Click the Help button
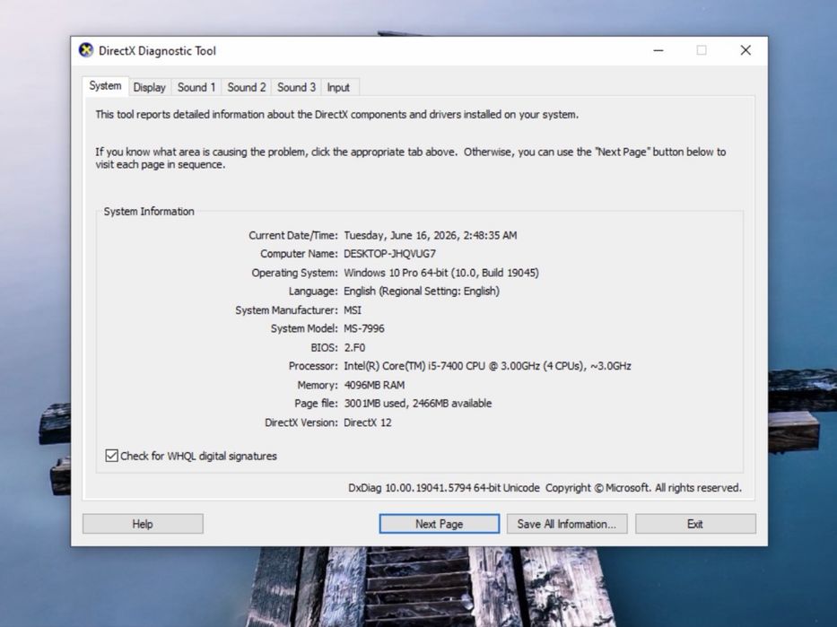Viewport: 837px width, 627px height. tap(143, 524)
